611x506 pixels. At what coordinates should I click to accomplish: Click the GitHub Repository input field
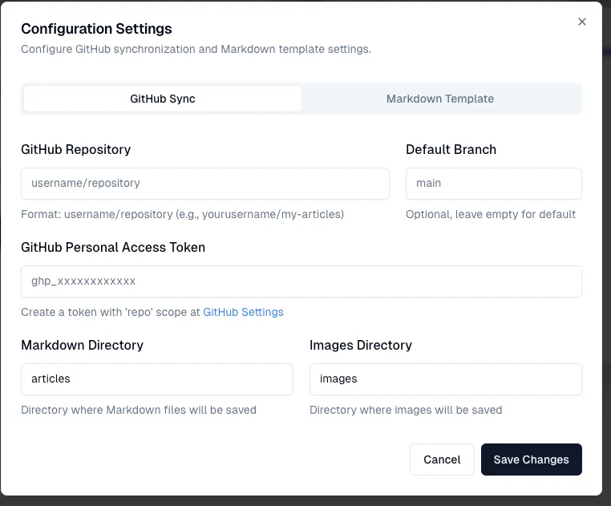coord(205,184)
